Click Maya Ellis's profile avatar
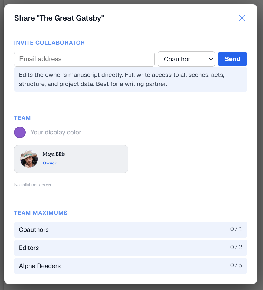 pos(29,159)
